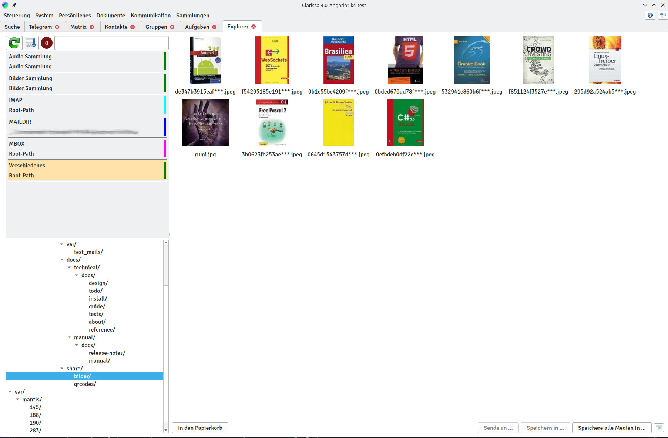Collapse the docs/ node under technical/
Image resolution: width=668 pixels, height=438 pixels.
point(77,275)
